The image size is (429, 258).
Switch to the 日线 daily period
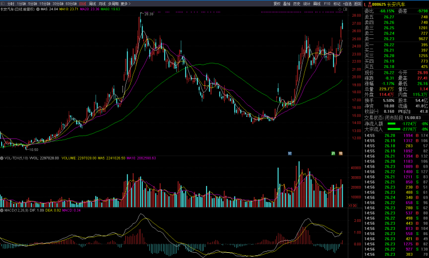82,3
